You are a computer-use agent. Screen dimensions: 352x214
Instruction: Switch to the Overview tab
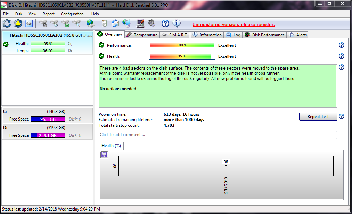pos(110,34)
